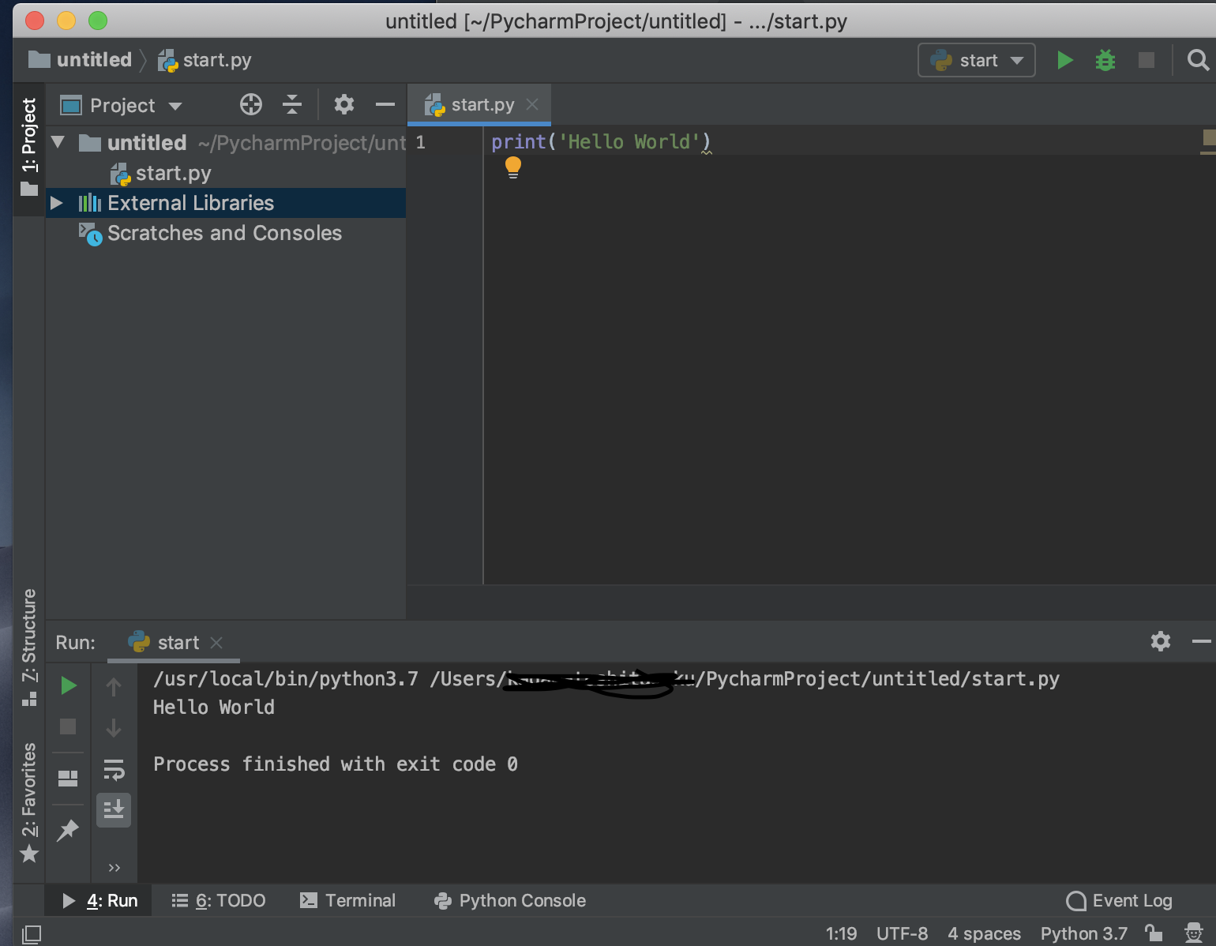Collapse all in Project panel
The height and width of the screenshot is (946, 1216).
(292, 104)
